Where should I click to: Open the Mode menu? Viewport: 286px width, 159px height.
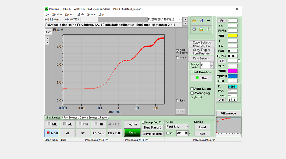point(81,14)
